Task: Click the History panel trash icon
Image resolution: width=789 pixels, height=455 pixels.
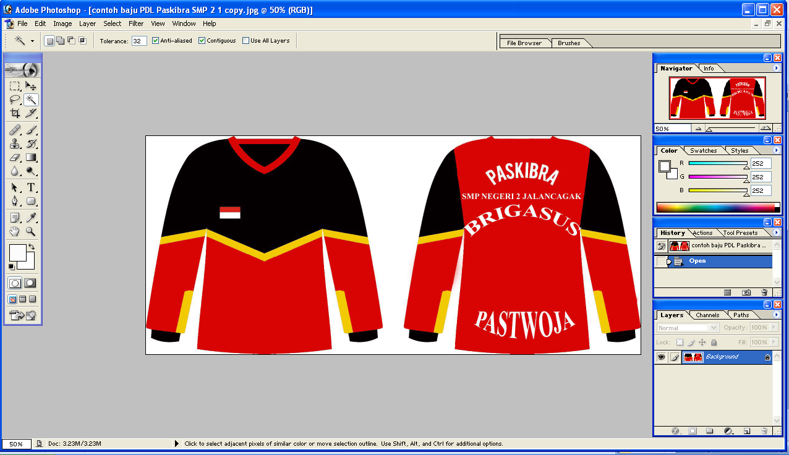Action: 764,292
